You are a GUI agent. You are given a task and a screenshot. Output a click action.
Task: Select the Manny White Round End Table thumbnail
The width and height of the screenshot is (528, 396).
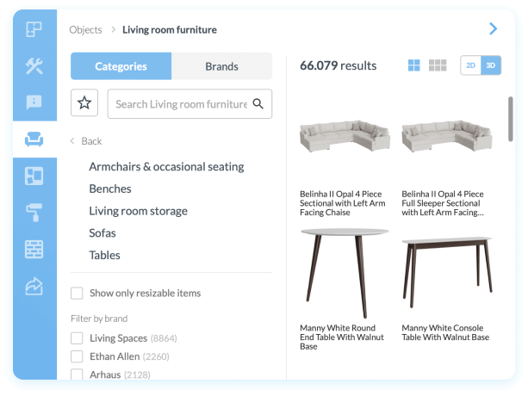345,274
